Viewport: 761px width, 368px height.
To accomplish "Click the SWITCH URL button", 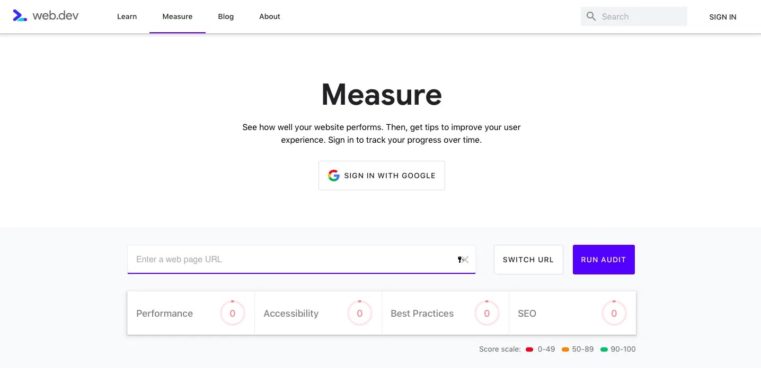I will (x=528, y=260).
